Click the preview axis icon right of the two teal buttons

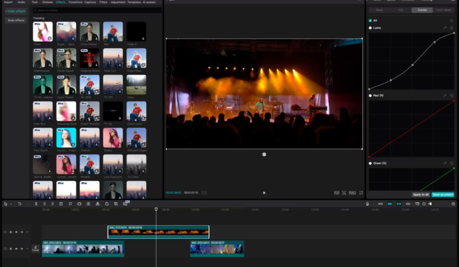coord(408,204)
